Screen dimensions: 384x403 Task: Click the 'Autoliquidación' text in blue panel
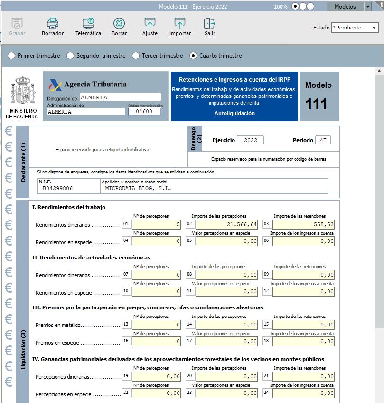click(x=234, y=113)
